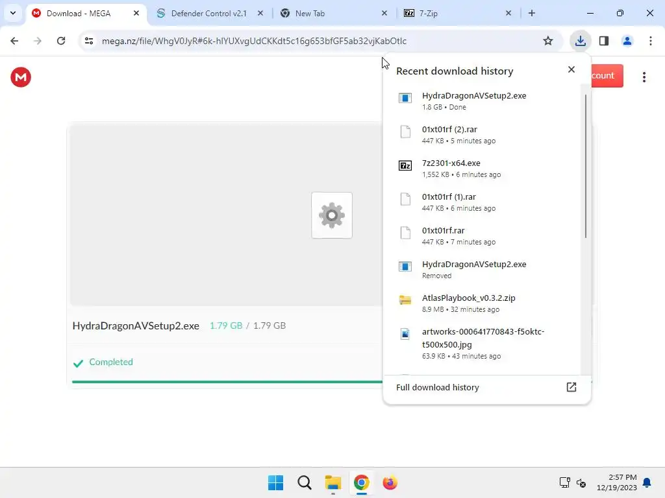This screenshot has width=665, height=498.
Task: Launch Firefox from the taskbar
Action: pyautogui.click(x=390, y=482)
